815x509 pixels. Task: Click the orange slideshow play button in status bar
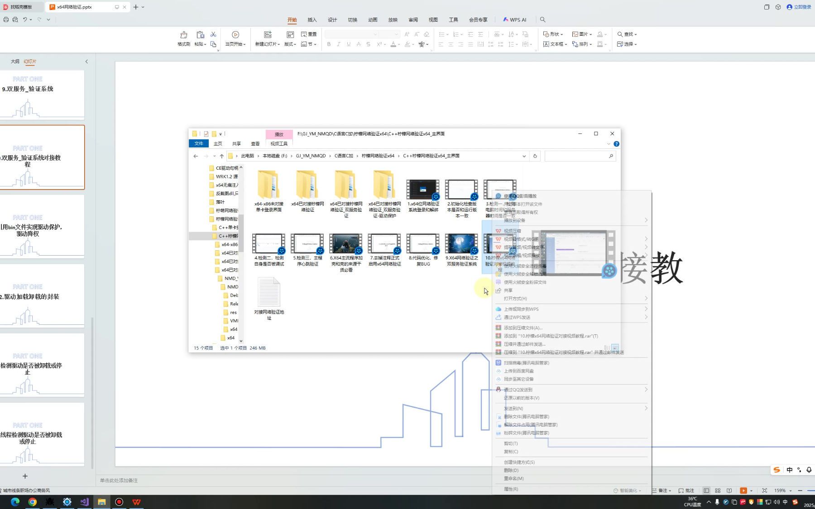[x=743, y=490]
